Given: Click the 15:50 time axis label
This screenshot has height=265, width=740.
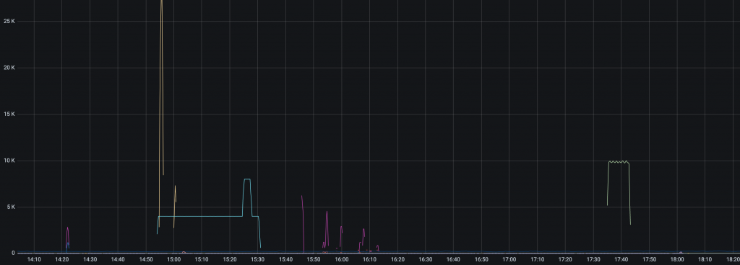Looking at the screenshot, I should [x=314, y=259].
